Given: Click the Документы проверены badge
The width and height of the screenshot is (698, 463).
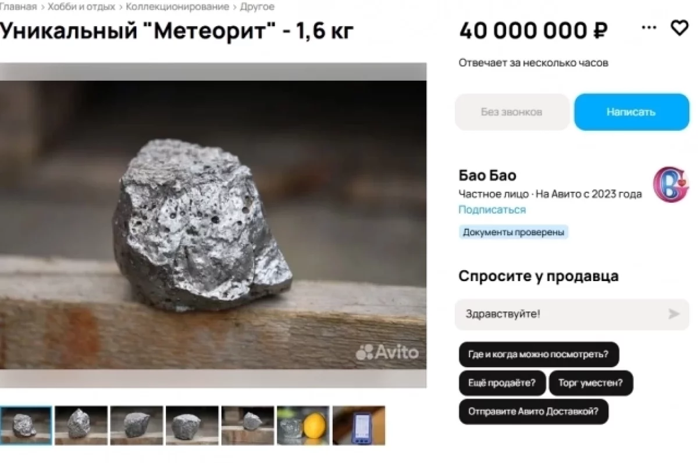Looking at the screenshot, I should pyautogui.click(x=514, y=232).
